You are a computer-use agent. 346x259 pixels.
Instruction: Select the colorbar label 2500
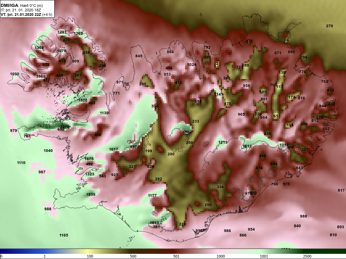[307, 256]
